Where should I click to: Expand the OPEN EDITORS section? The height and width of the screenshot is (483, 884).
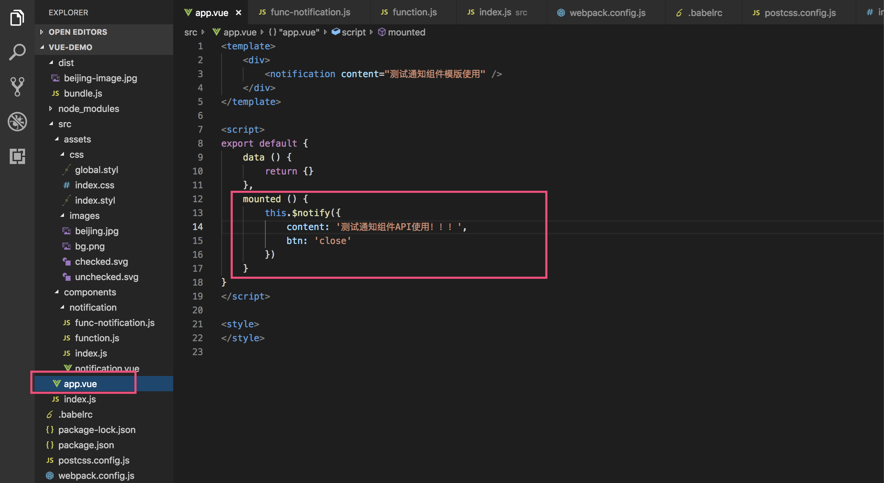coord(78,32)
